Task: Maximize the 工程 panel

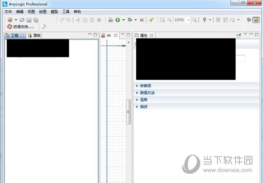Action: (x=95, y=35)
